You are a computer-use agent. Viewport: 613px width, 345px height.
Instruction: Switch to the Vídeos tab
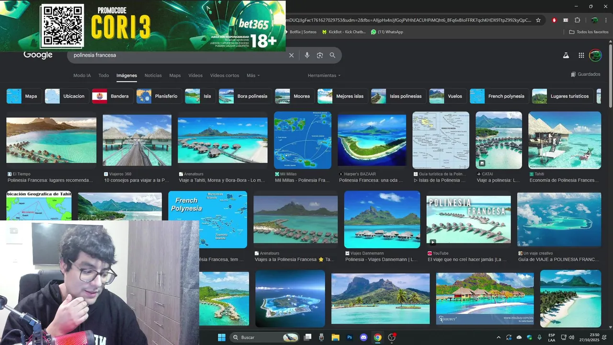tap(195, 75)
